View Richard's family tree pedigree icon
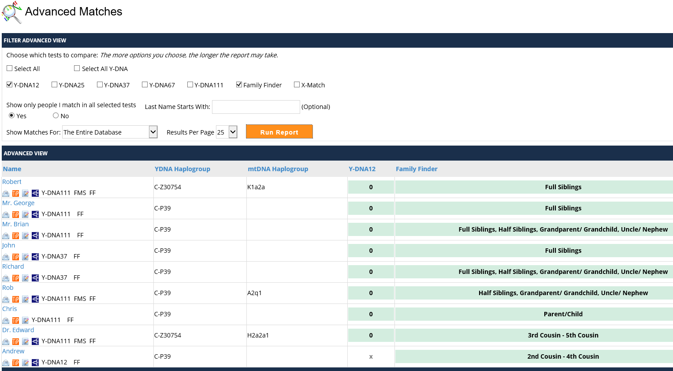Screen dimensions: 673x371 click(x=35, y=277)
